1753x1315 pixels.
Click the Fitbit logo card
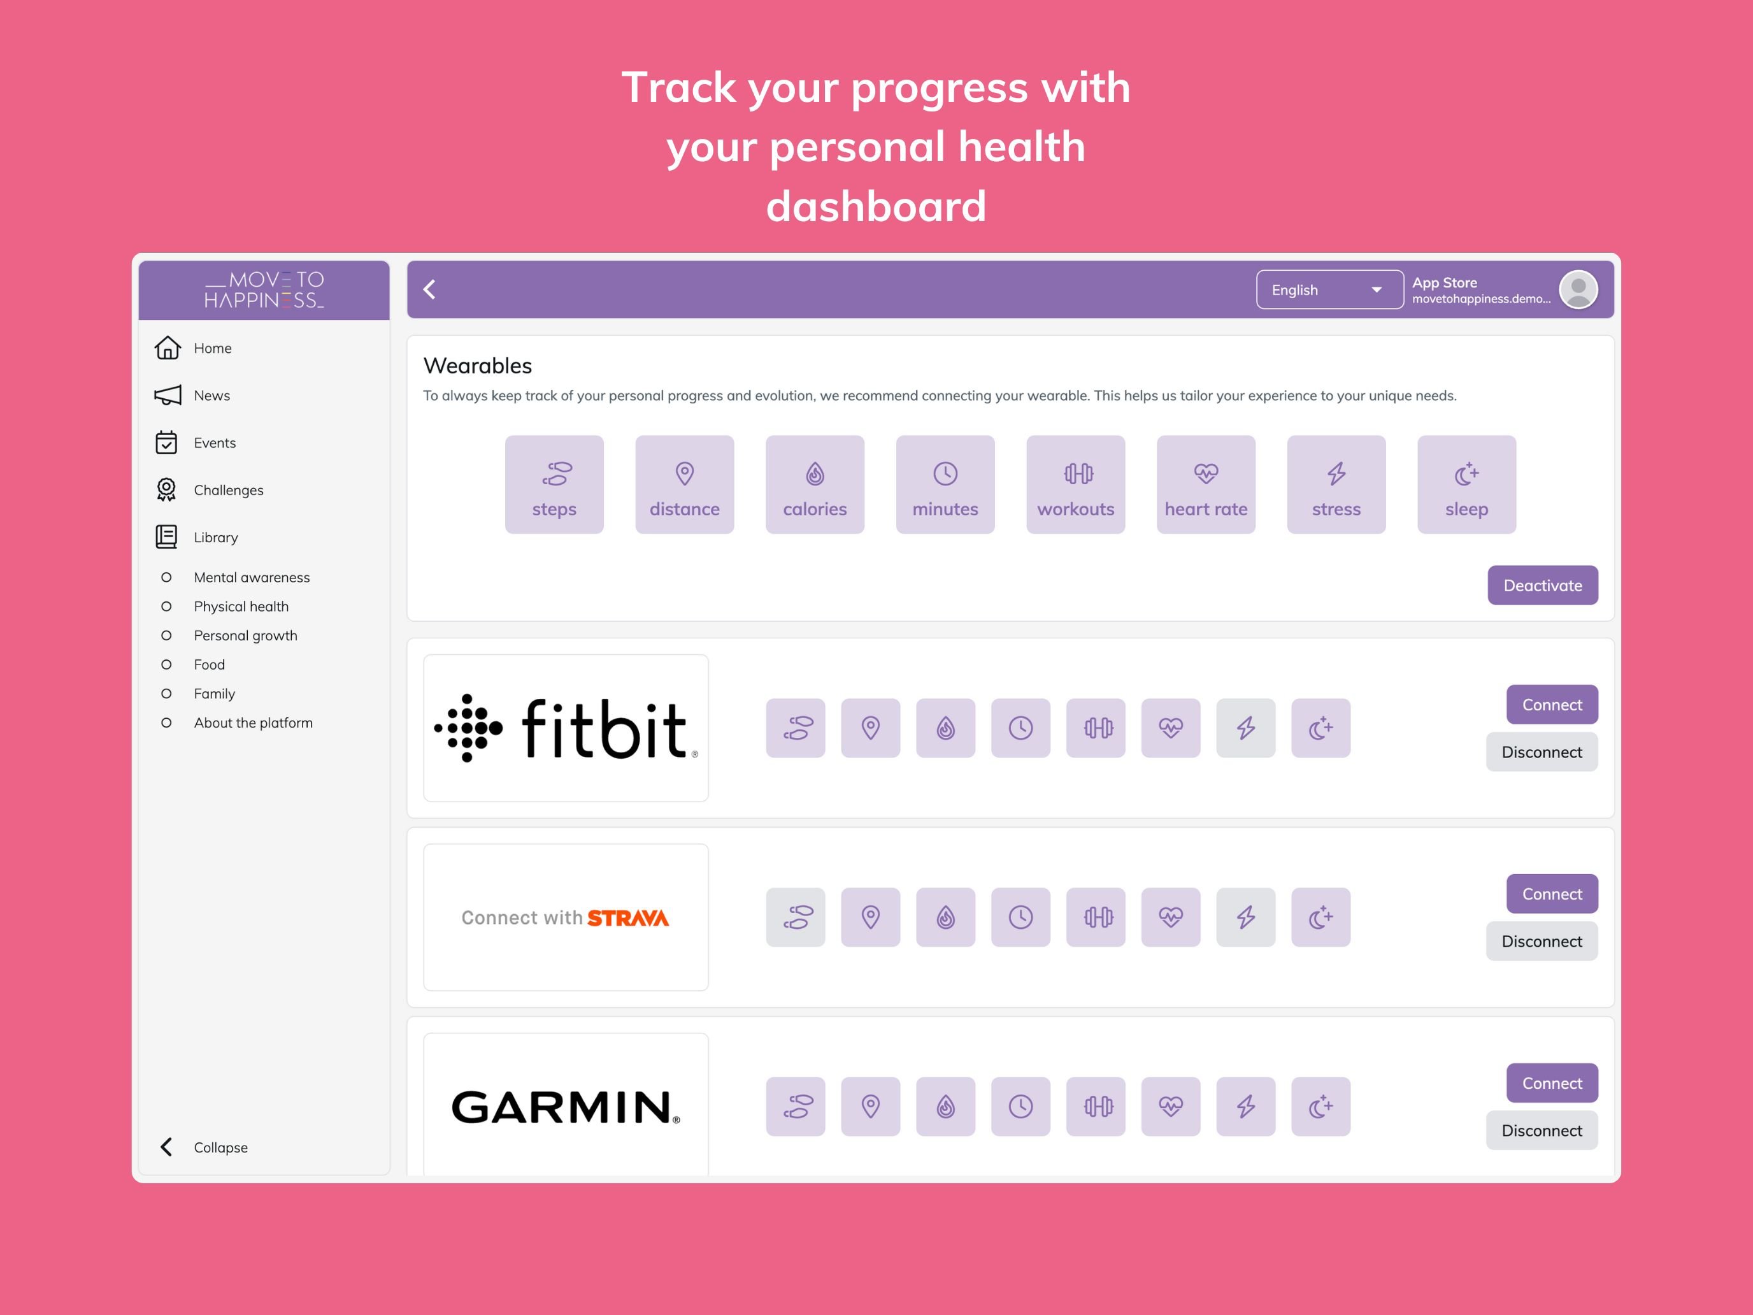coord(566,728)
